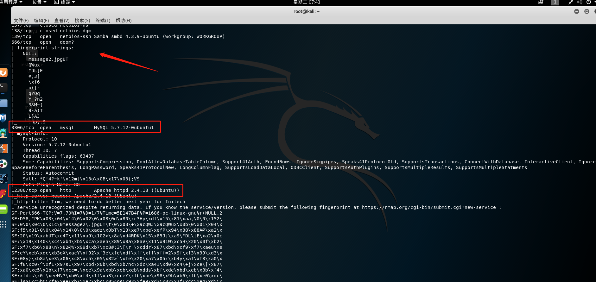Screen dimensions: 596x282
Task: Minimize the root@kali terminal window
Action: click(577, 11)
